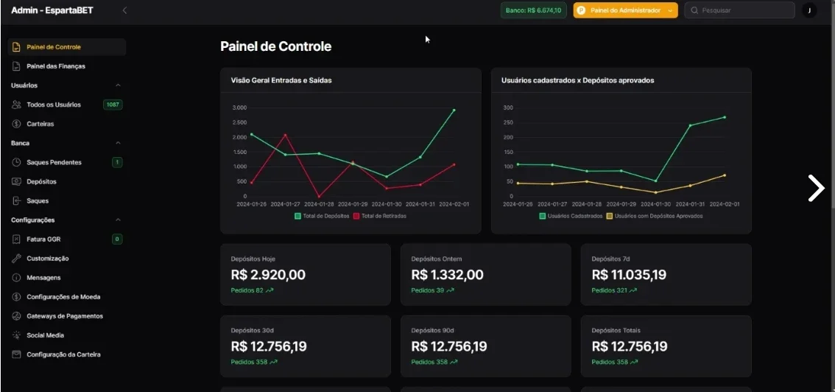This screenshot has height=392, width=835.
Task: Click the Todos os Usuários people icon
Action: pyautogui.click(x=16, y=105)
